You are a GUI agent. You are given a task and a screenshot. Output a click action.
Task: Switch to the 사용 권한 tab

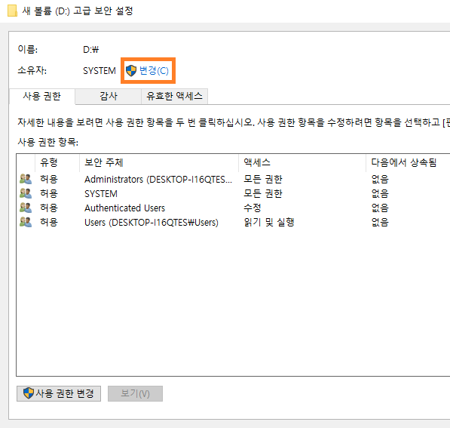pyautogui.click(x=42, y=97)
